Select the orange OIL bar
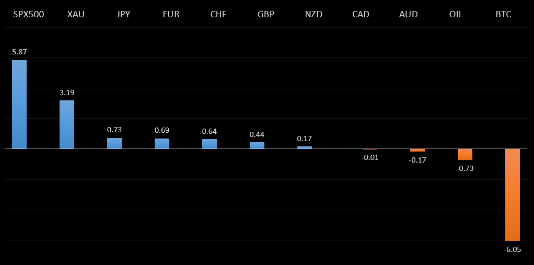 (x=465, y=154)
